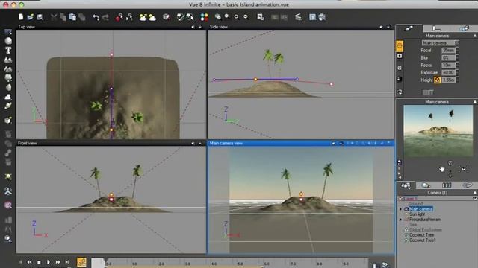Click the pan hand icon under preview

click(441, 169)
